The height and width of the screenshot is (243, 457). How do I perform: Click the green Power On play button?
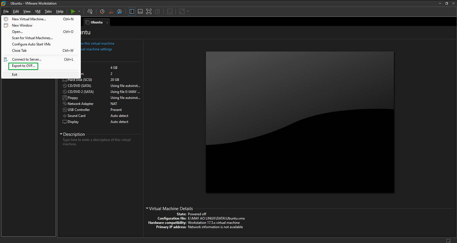click(x=73, y=11)
